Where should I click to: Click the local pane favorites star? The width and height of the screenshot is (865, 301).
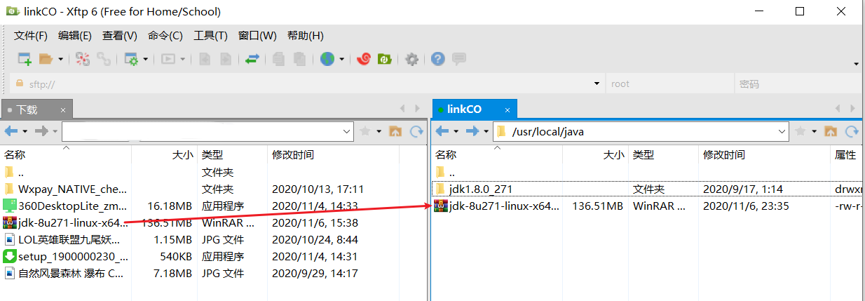pyautogui.click(x=365, y=131)
